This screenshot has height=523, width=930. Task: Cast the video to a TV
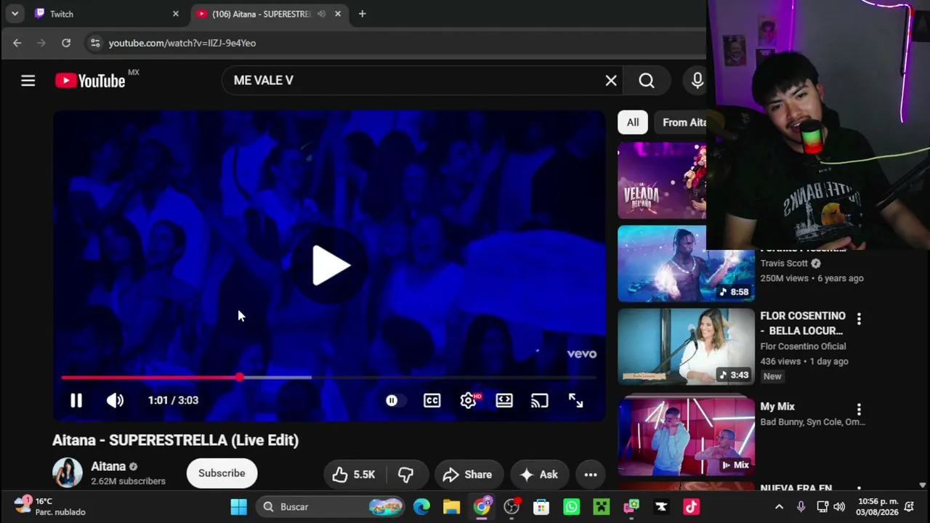[539, 400]
